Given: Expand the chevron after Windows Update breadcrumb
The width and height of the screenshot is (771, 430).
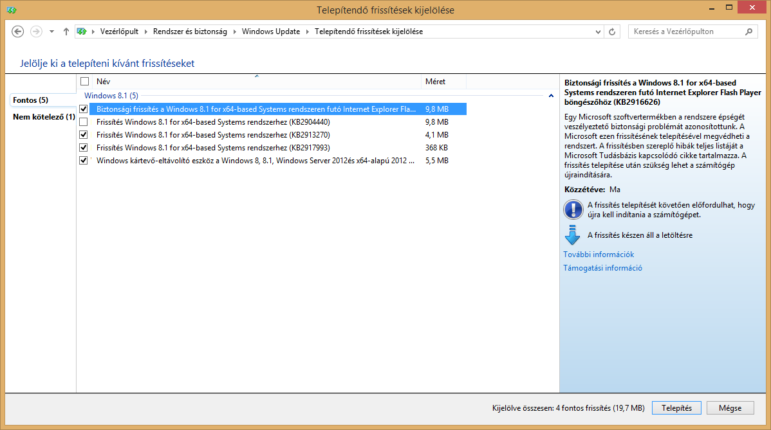Looking at the screenshot, I should click(x=308, y=32).
